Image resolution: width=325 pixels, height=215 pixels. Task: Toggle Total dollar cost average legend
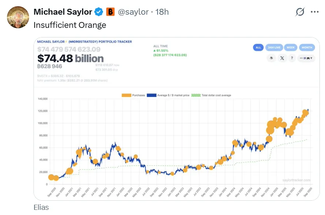coord(212,95)
